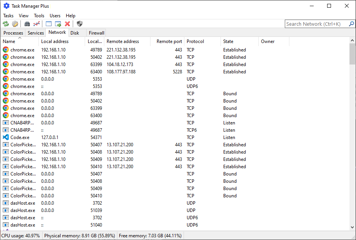Click the binoculars find icon in toolbar
356x240 pixels.
pos(27,24)
